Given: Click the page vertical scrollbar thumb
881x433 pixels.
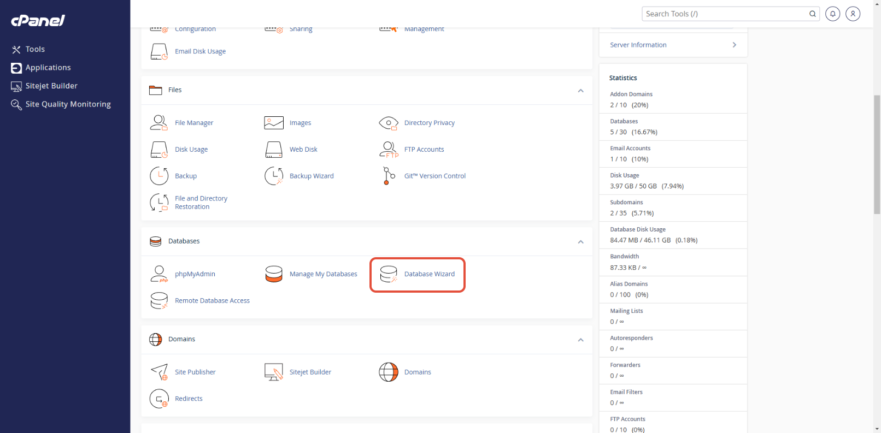Looking at the screenshot, I should click(x=877, y=155).
